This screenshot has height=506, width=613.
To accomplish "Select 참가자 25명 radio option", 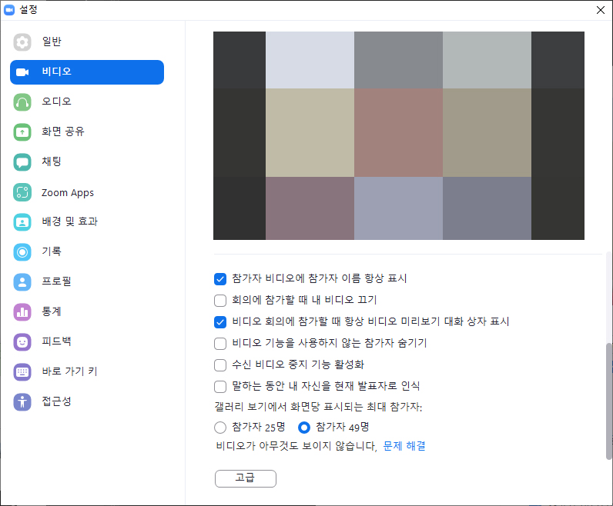I will pyautogui.click(x=220, y=428).
